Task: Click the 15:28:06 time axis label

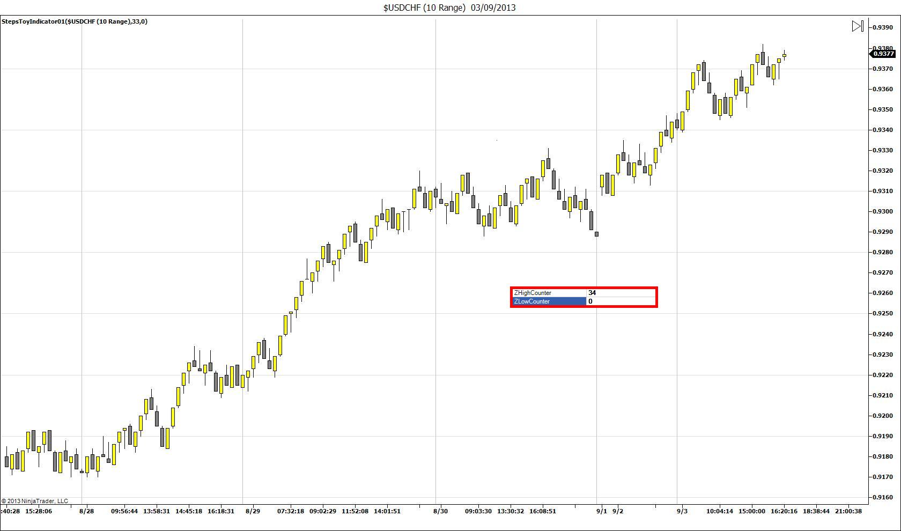Action: click(39, 511)
